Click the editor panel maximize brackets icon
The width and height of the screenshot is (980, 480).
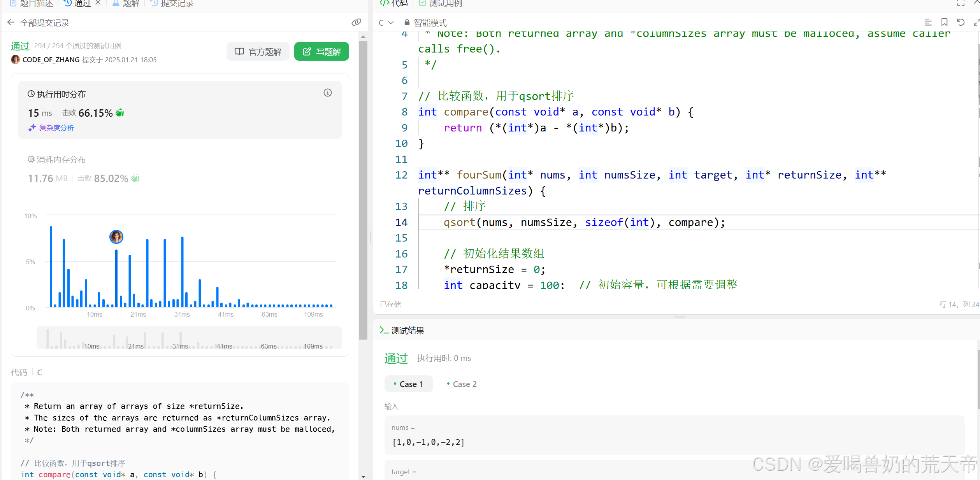click(x=961, y=3)
